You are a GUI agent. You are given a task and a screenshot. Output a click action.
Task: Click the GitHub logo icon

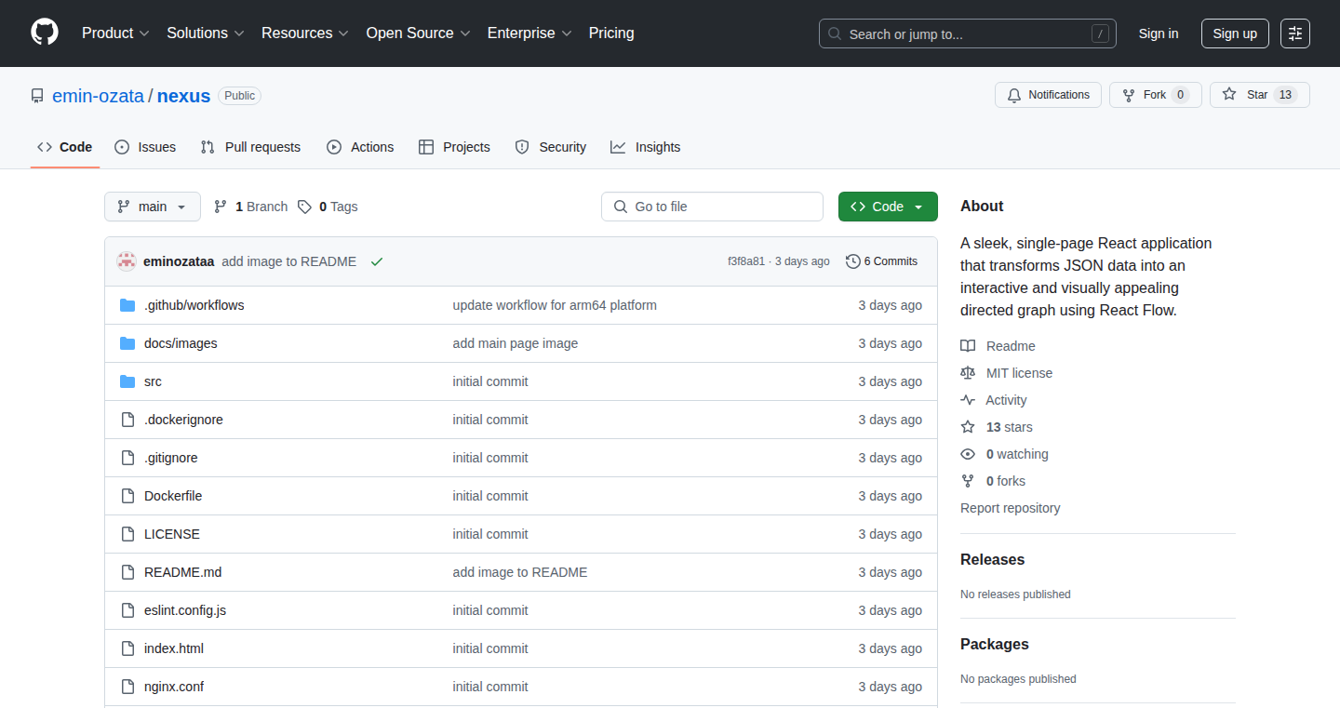pyautogui.click(x=45, y=33)
